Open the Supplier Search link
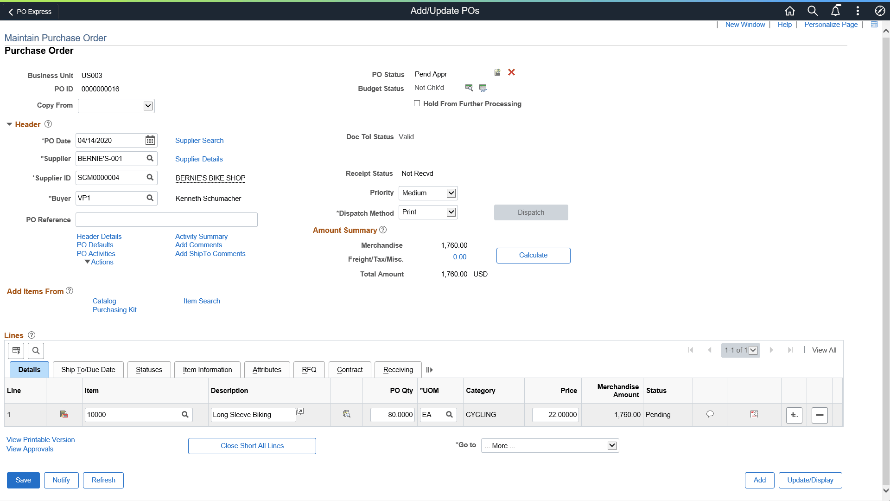890x501 pixels. pyautogui.click(x=199, y=140)
